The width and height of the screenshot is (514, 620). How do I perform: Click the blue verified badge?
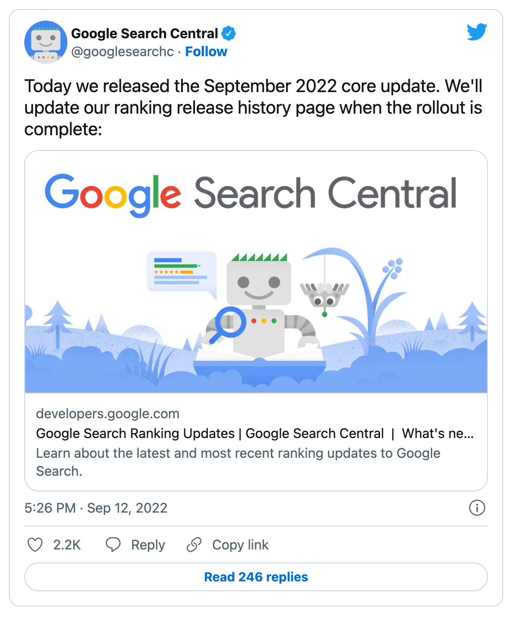(x=229, y=33)
